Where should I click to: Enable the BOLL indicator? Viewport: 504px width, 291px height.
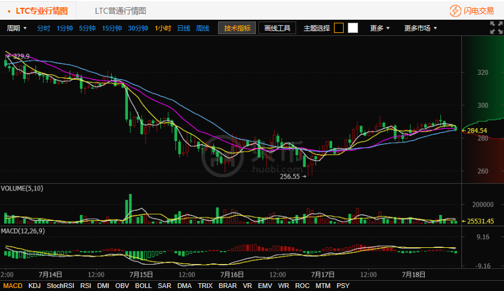click(x=143, y=286)
